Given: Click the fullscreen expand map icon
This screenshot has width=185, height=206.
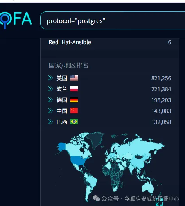Looking at the screenshot, I should (159, 202).
